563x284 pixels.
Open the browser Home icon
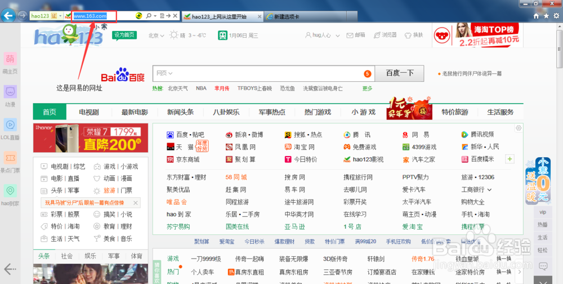tap(536, 16)
